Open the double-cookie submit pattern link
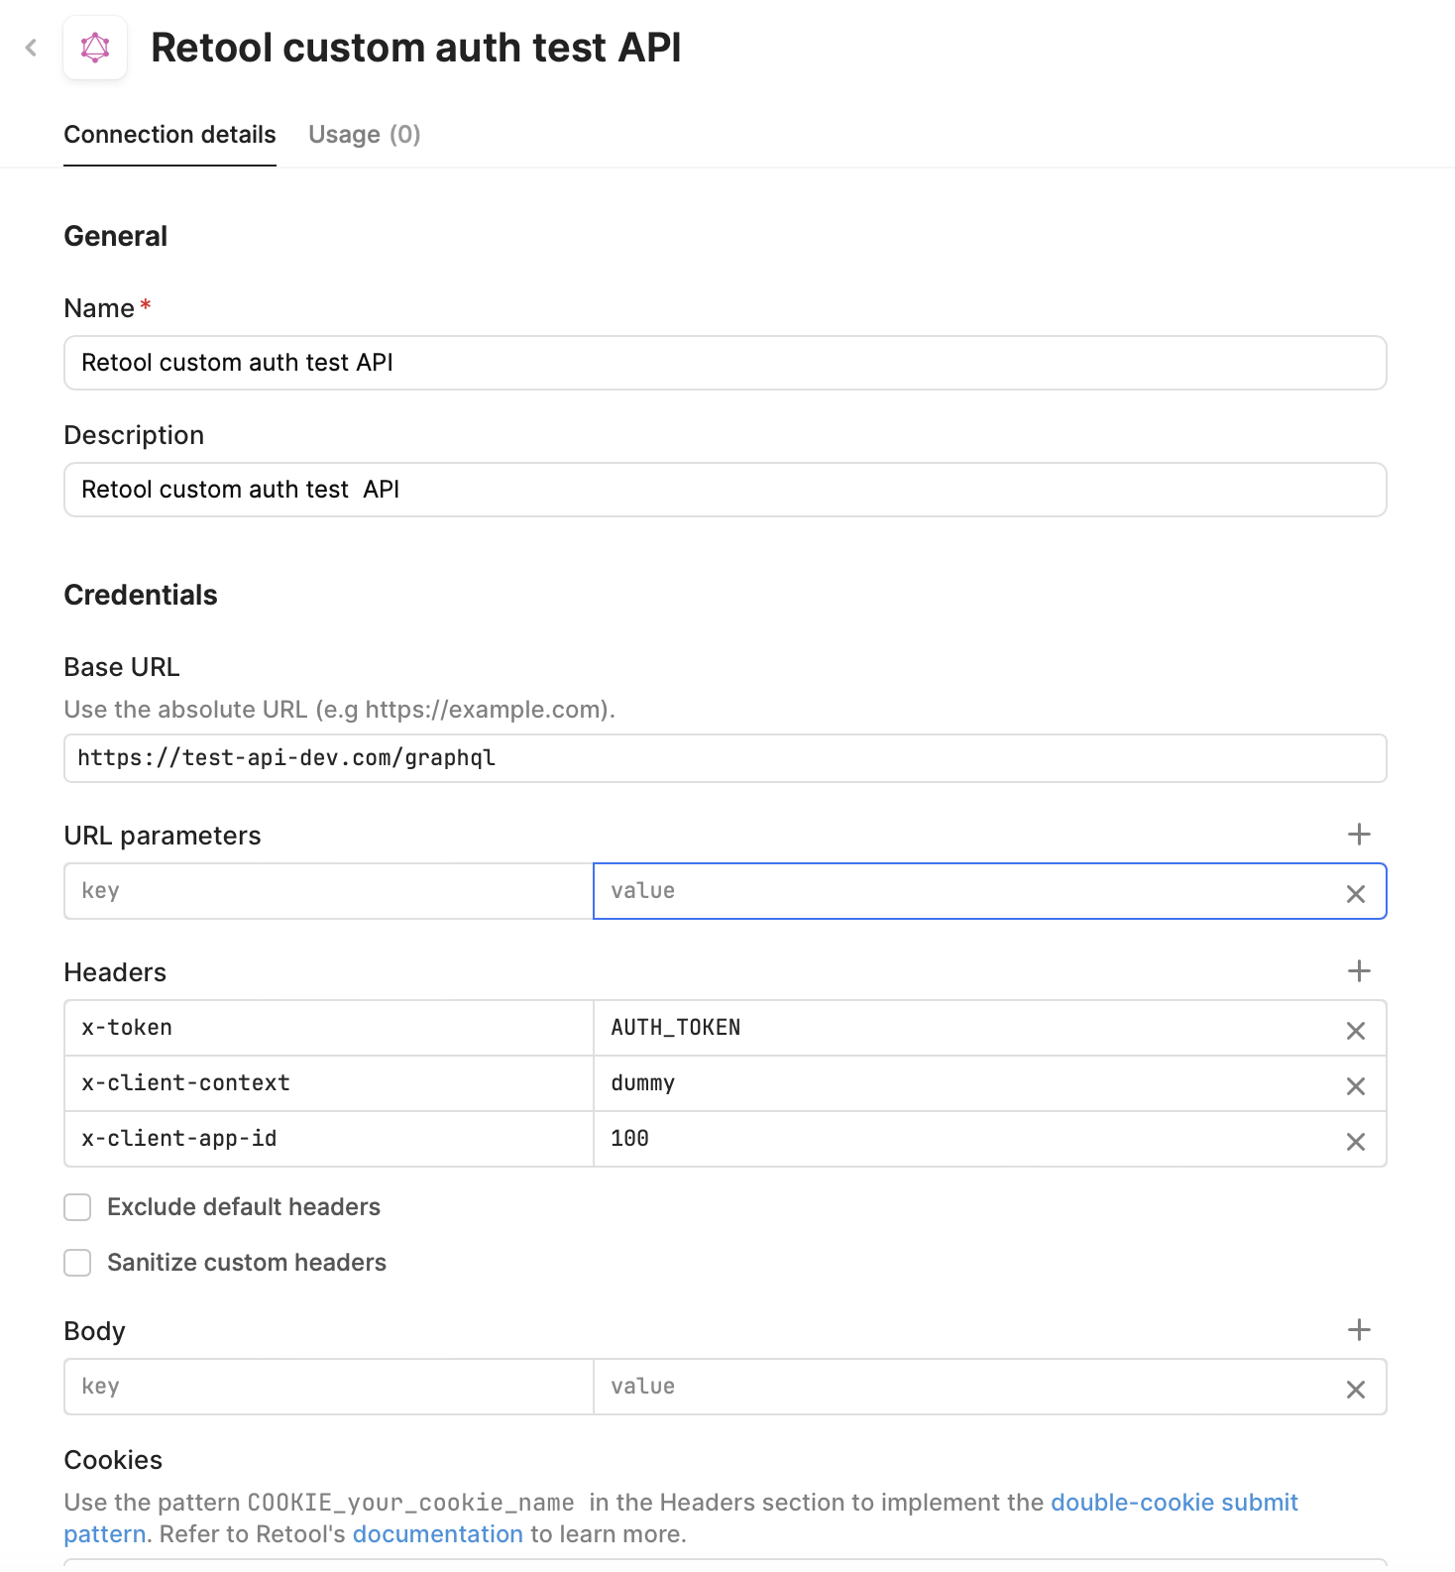Viewport: 1455px width, 1572px height. 1174,1503
